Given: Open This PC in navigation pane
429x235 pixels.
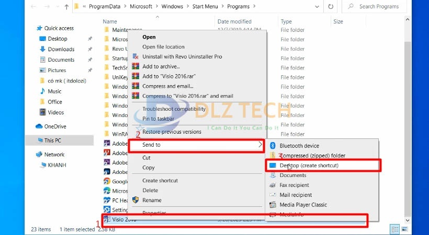Looking at the screenshot, I should coord(52,140).
